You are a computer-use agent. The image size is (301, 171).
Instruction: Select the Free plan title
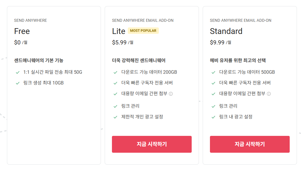[x=22, y=31]
